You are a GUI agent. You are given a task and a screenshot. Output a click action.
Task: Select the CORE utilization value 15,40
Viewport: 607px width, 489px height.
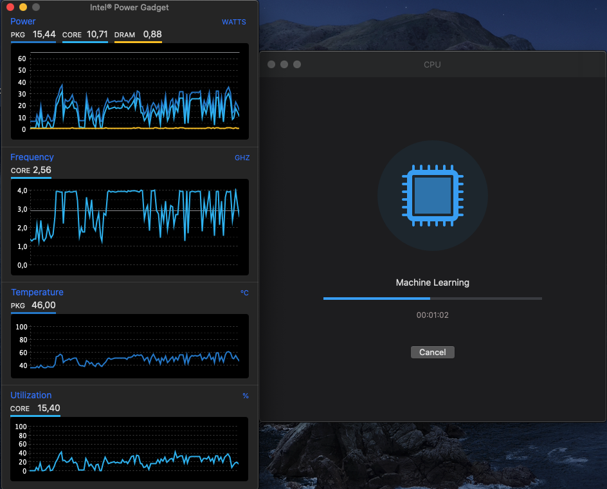tap(49, 409)
